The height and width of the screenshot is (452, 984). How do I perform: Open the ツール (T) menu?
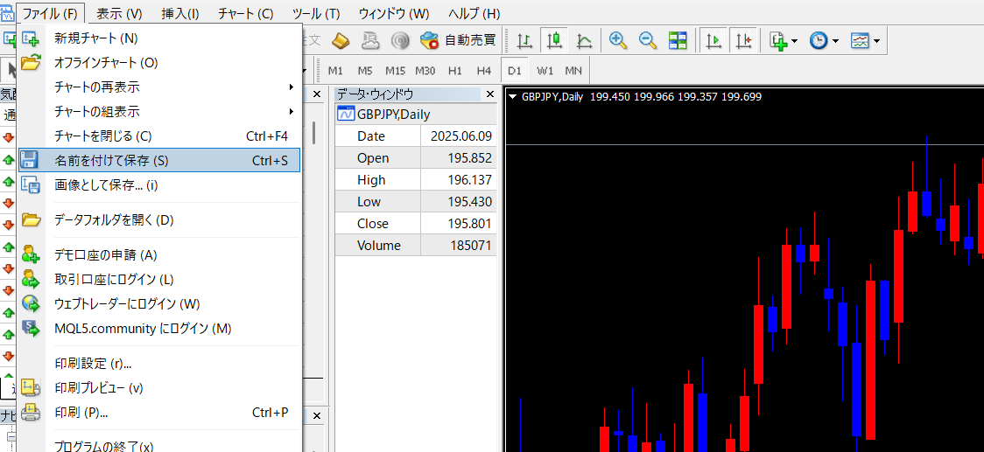[316, 12]
